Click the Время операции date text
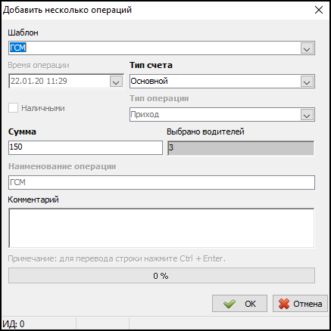The image size is (331, 331). [x=39, y=81]
